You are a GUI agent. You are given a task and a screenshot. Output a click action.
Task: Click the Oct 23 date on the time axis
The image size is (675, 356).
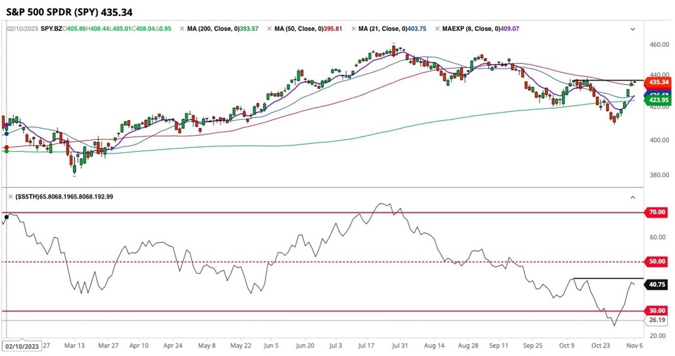pos(600,345)
